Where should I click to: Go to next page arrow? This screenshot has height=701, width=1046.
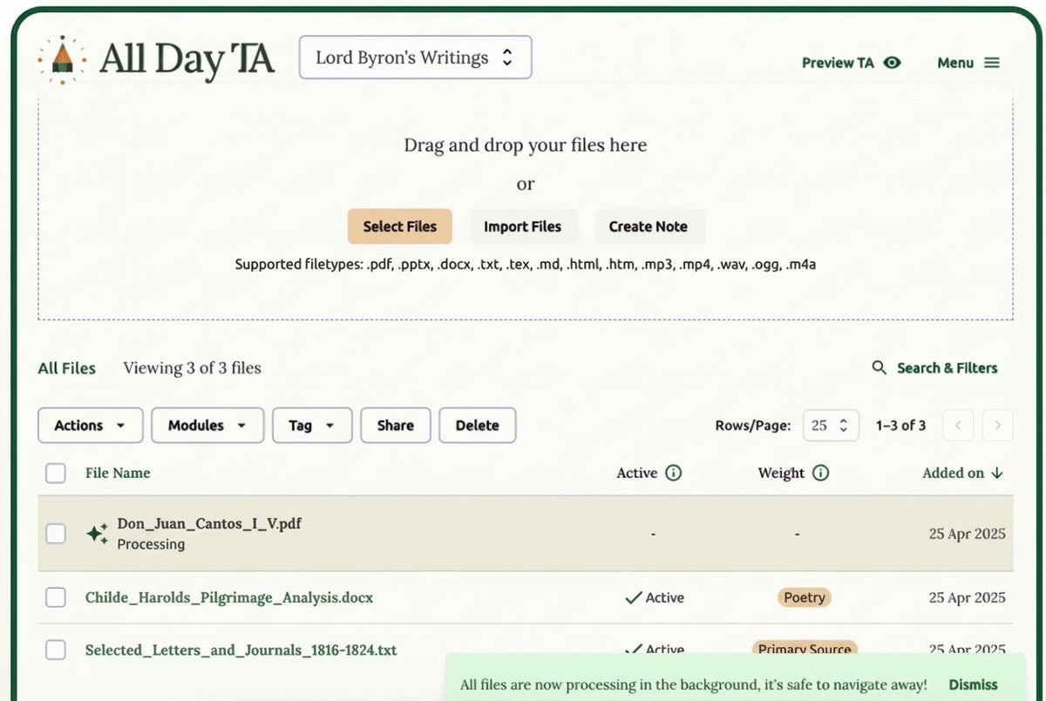997,426
